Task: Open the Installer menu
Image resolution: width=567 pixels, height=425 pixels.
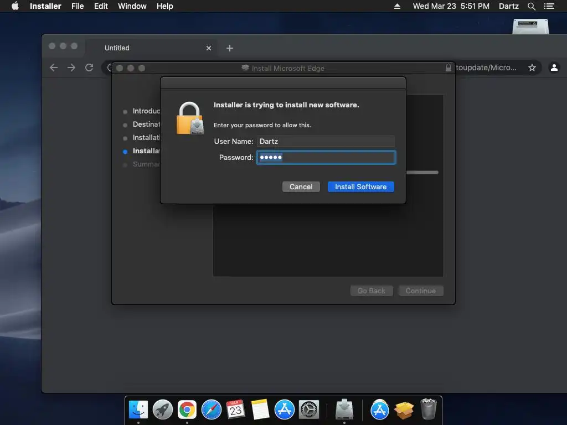Action: point(45,6)
